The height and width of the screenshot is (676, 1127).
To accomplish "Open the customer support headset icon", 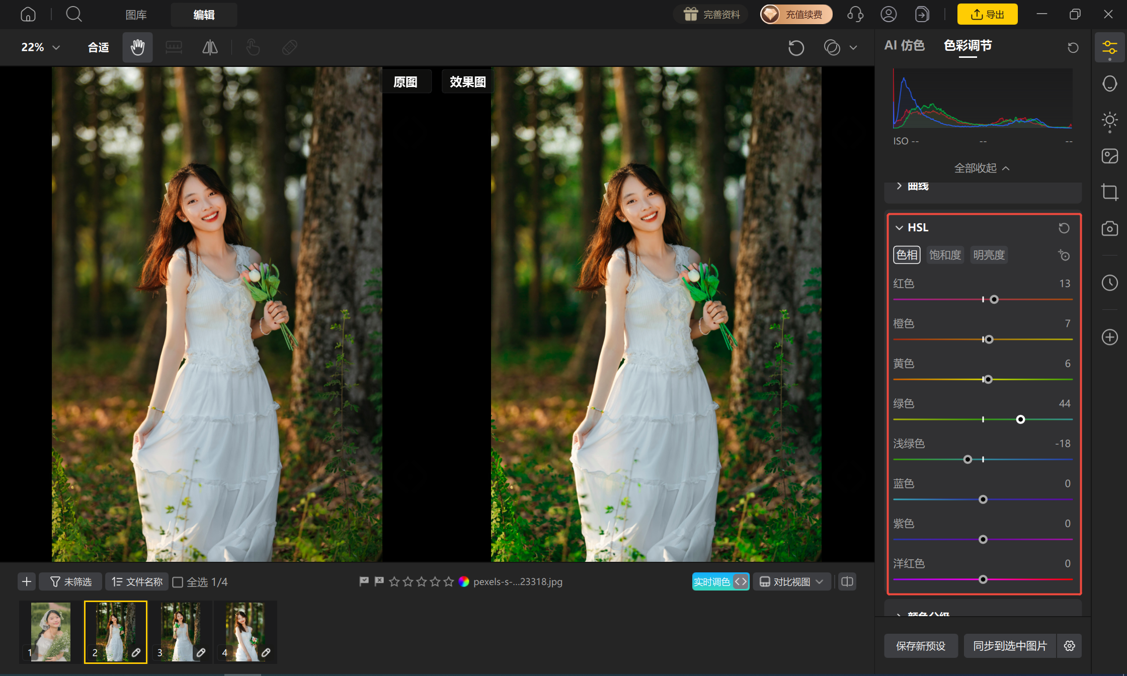I will pyautogui.click(x=855, y=14).
